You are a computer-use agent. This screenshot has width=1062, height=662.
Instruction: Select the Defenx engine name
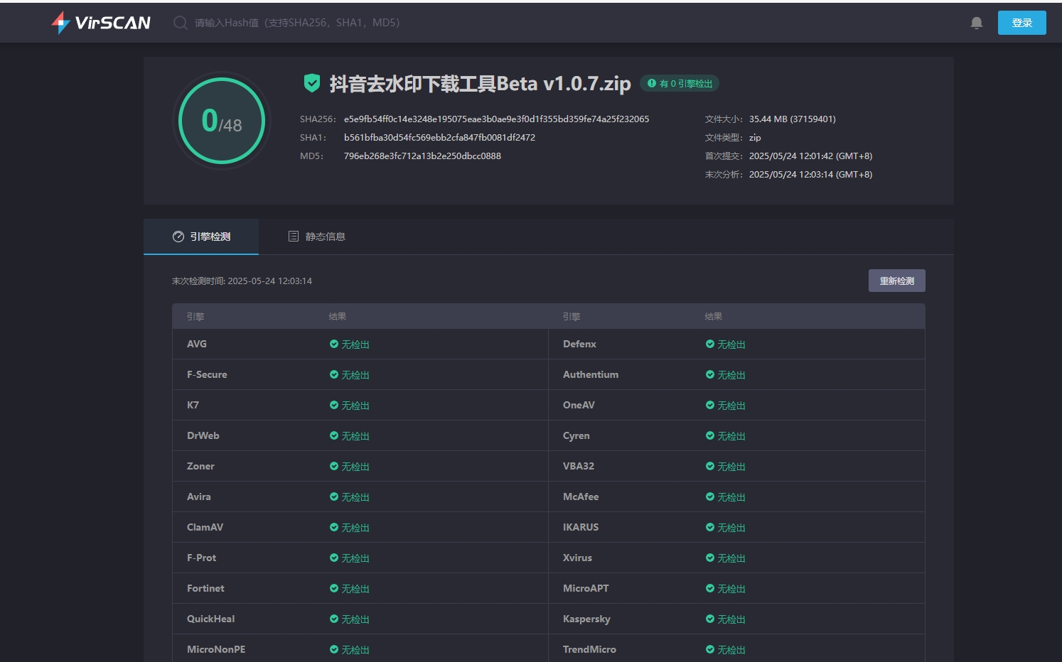pos(579,344)
